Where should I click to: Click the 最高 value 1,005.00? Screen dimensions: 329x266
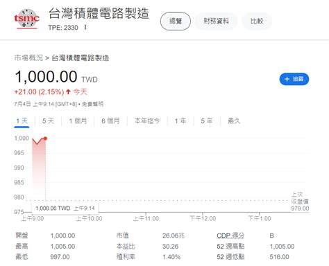coord(62,247)
